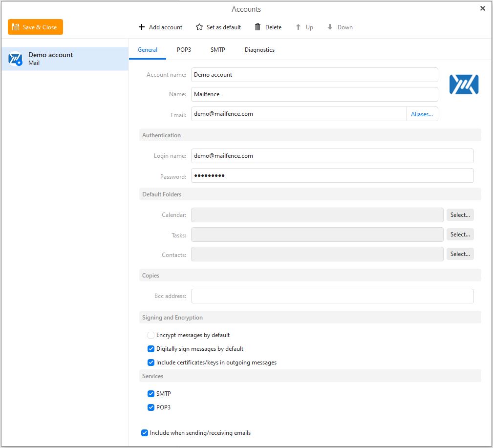Close the Accounts dialog with the X

[x=483, y=8]
